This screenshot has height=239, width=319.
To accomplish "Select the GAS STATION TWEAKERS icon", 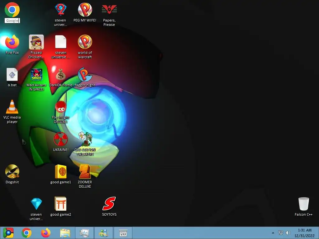I will pos(85,139).
